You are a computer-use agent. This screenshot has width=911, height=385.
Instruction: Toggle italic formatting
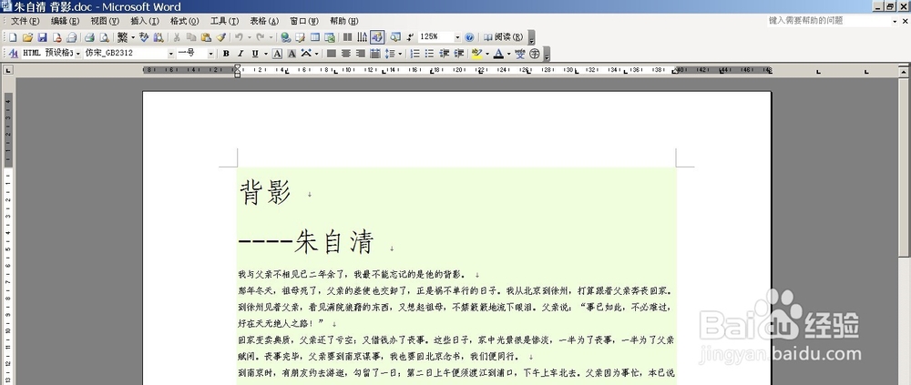tap(240, 54)
